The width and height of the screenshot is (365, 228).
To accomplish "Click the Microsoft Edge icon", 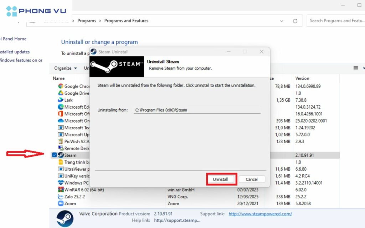I will coord(61,107).
